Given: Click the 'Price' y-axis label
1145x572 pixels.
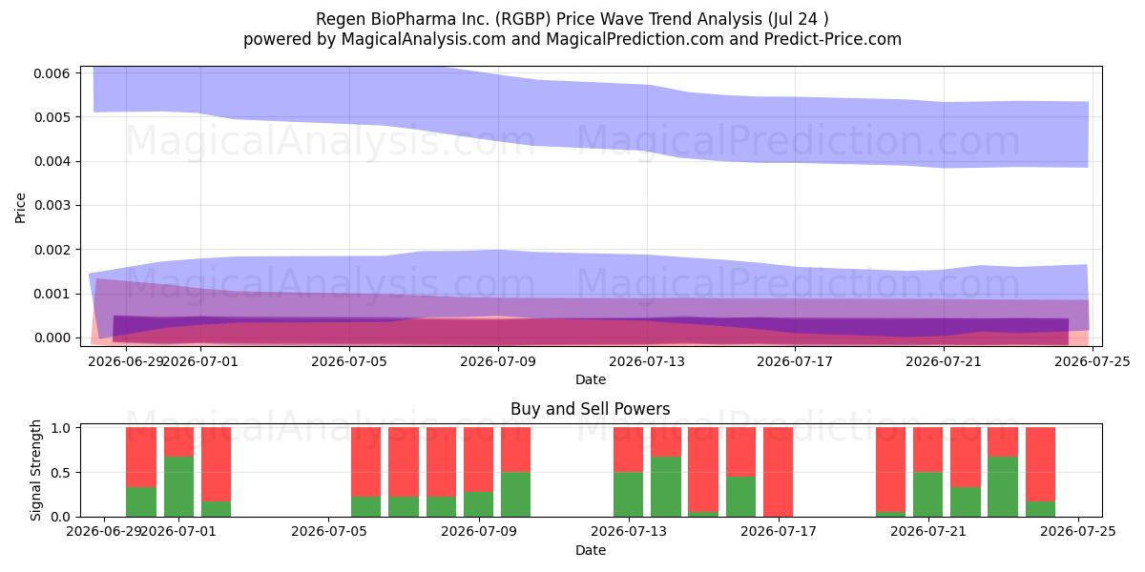Looking at the screenshot, I should [x=20, y=206].
